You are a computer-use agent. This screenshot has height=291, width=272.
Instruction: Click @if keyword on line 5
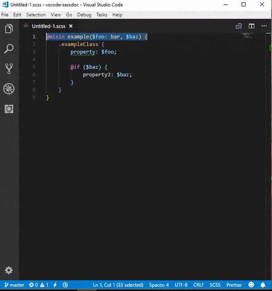tap(75, 67)
